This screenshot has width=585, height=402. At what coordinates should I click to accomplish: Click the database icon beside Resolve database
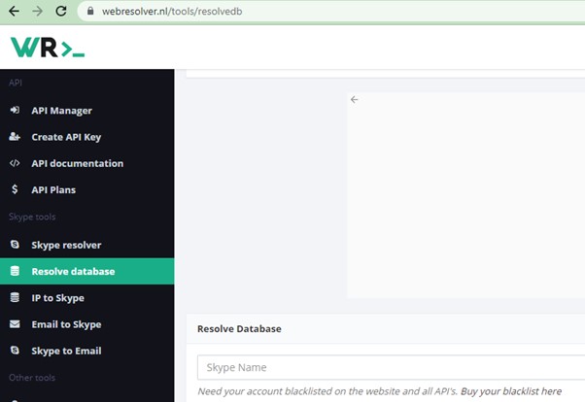click(15, 271)
